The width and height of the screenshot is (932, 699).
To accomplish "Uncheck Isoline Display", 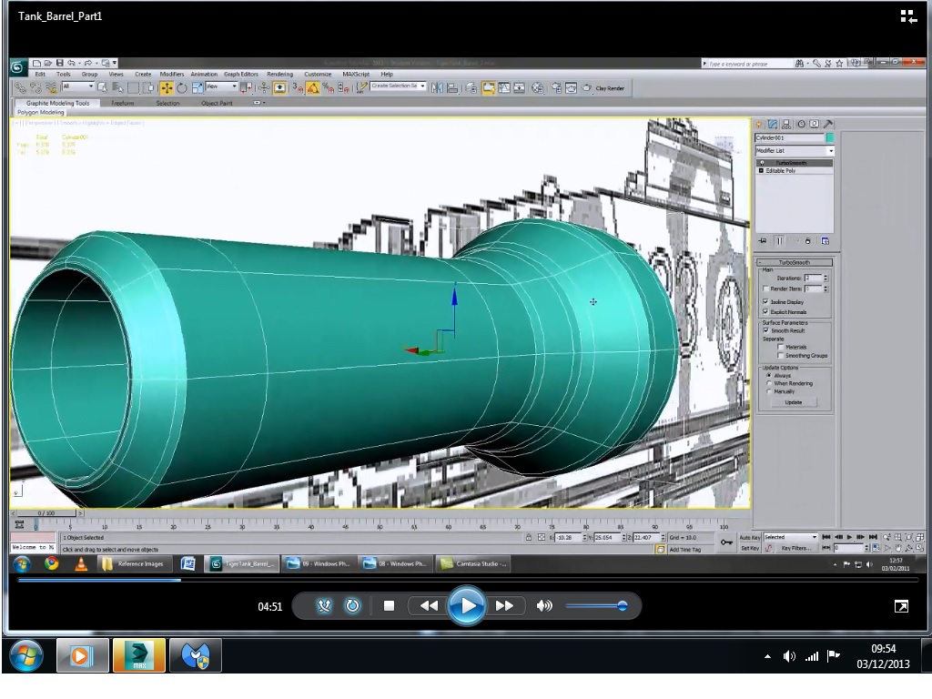I will tap(765, 300).
